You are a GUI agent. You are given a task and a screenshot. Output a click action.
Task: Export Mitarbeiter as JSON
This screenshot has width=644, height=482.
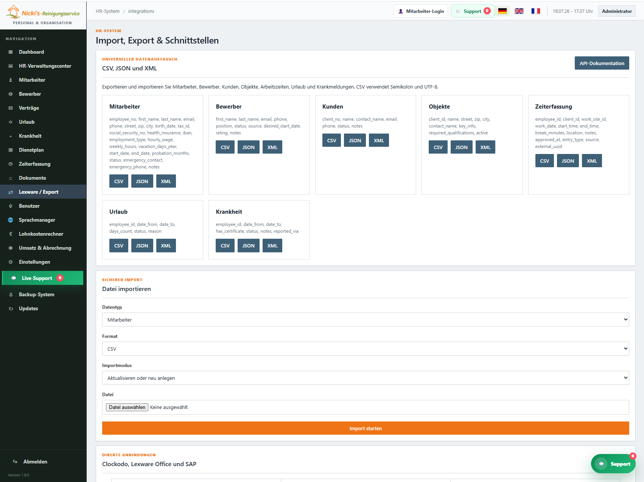tap(142, 181)
